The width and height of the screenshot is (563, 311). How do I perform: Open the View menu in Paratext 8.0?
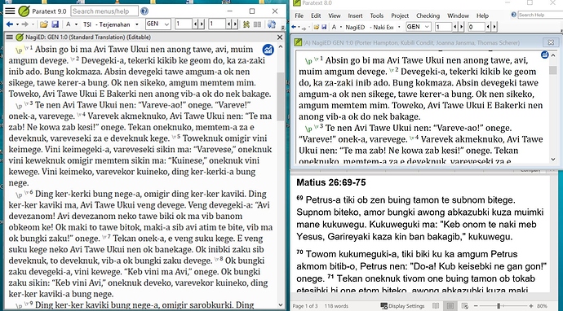click(x=335, y=15)
